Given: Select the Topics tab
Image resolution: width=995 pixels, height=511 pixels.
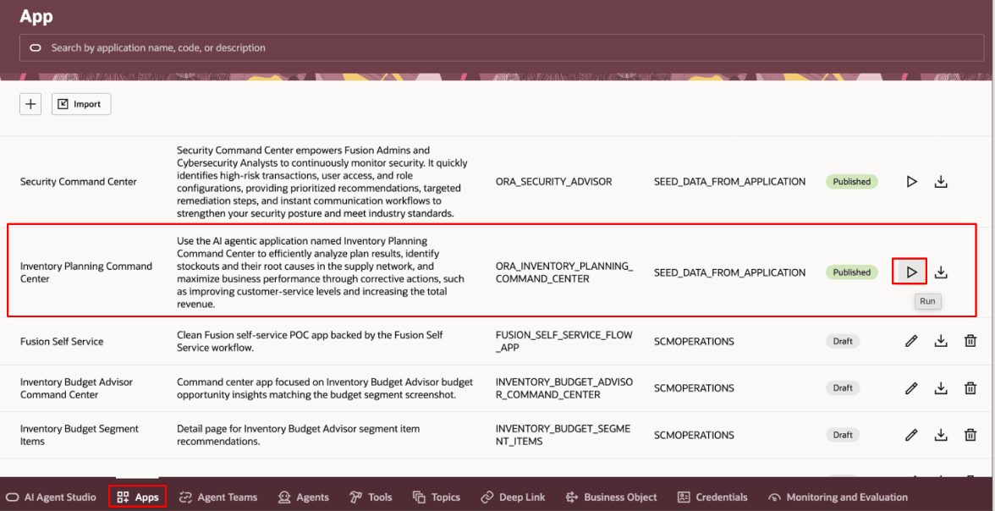Looking at the screenshot, I should click(x=437, y=497).
